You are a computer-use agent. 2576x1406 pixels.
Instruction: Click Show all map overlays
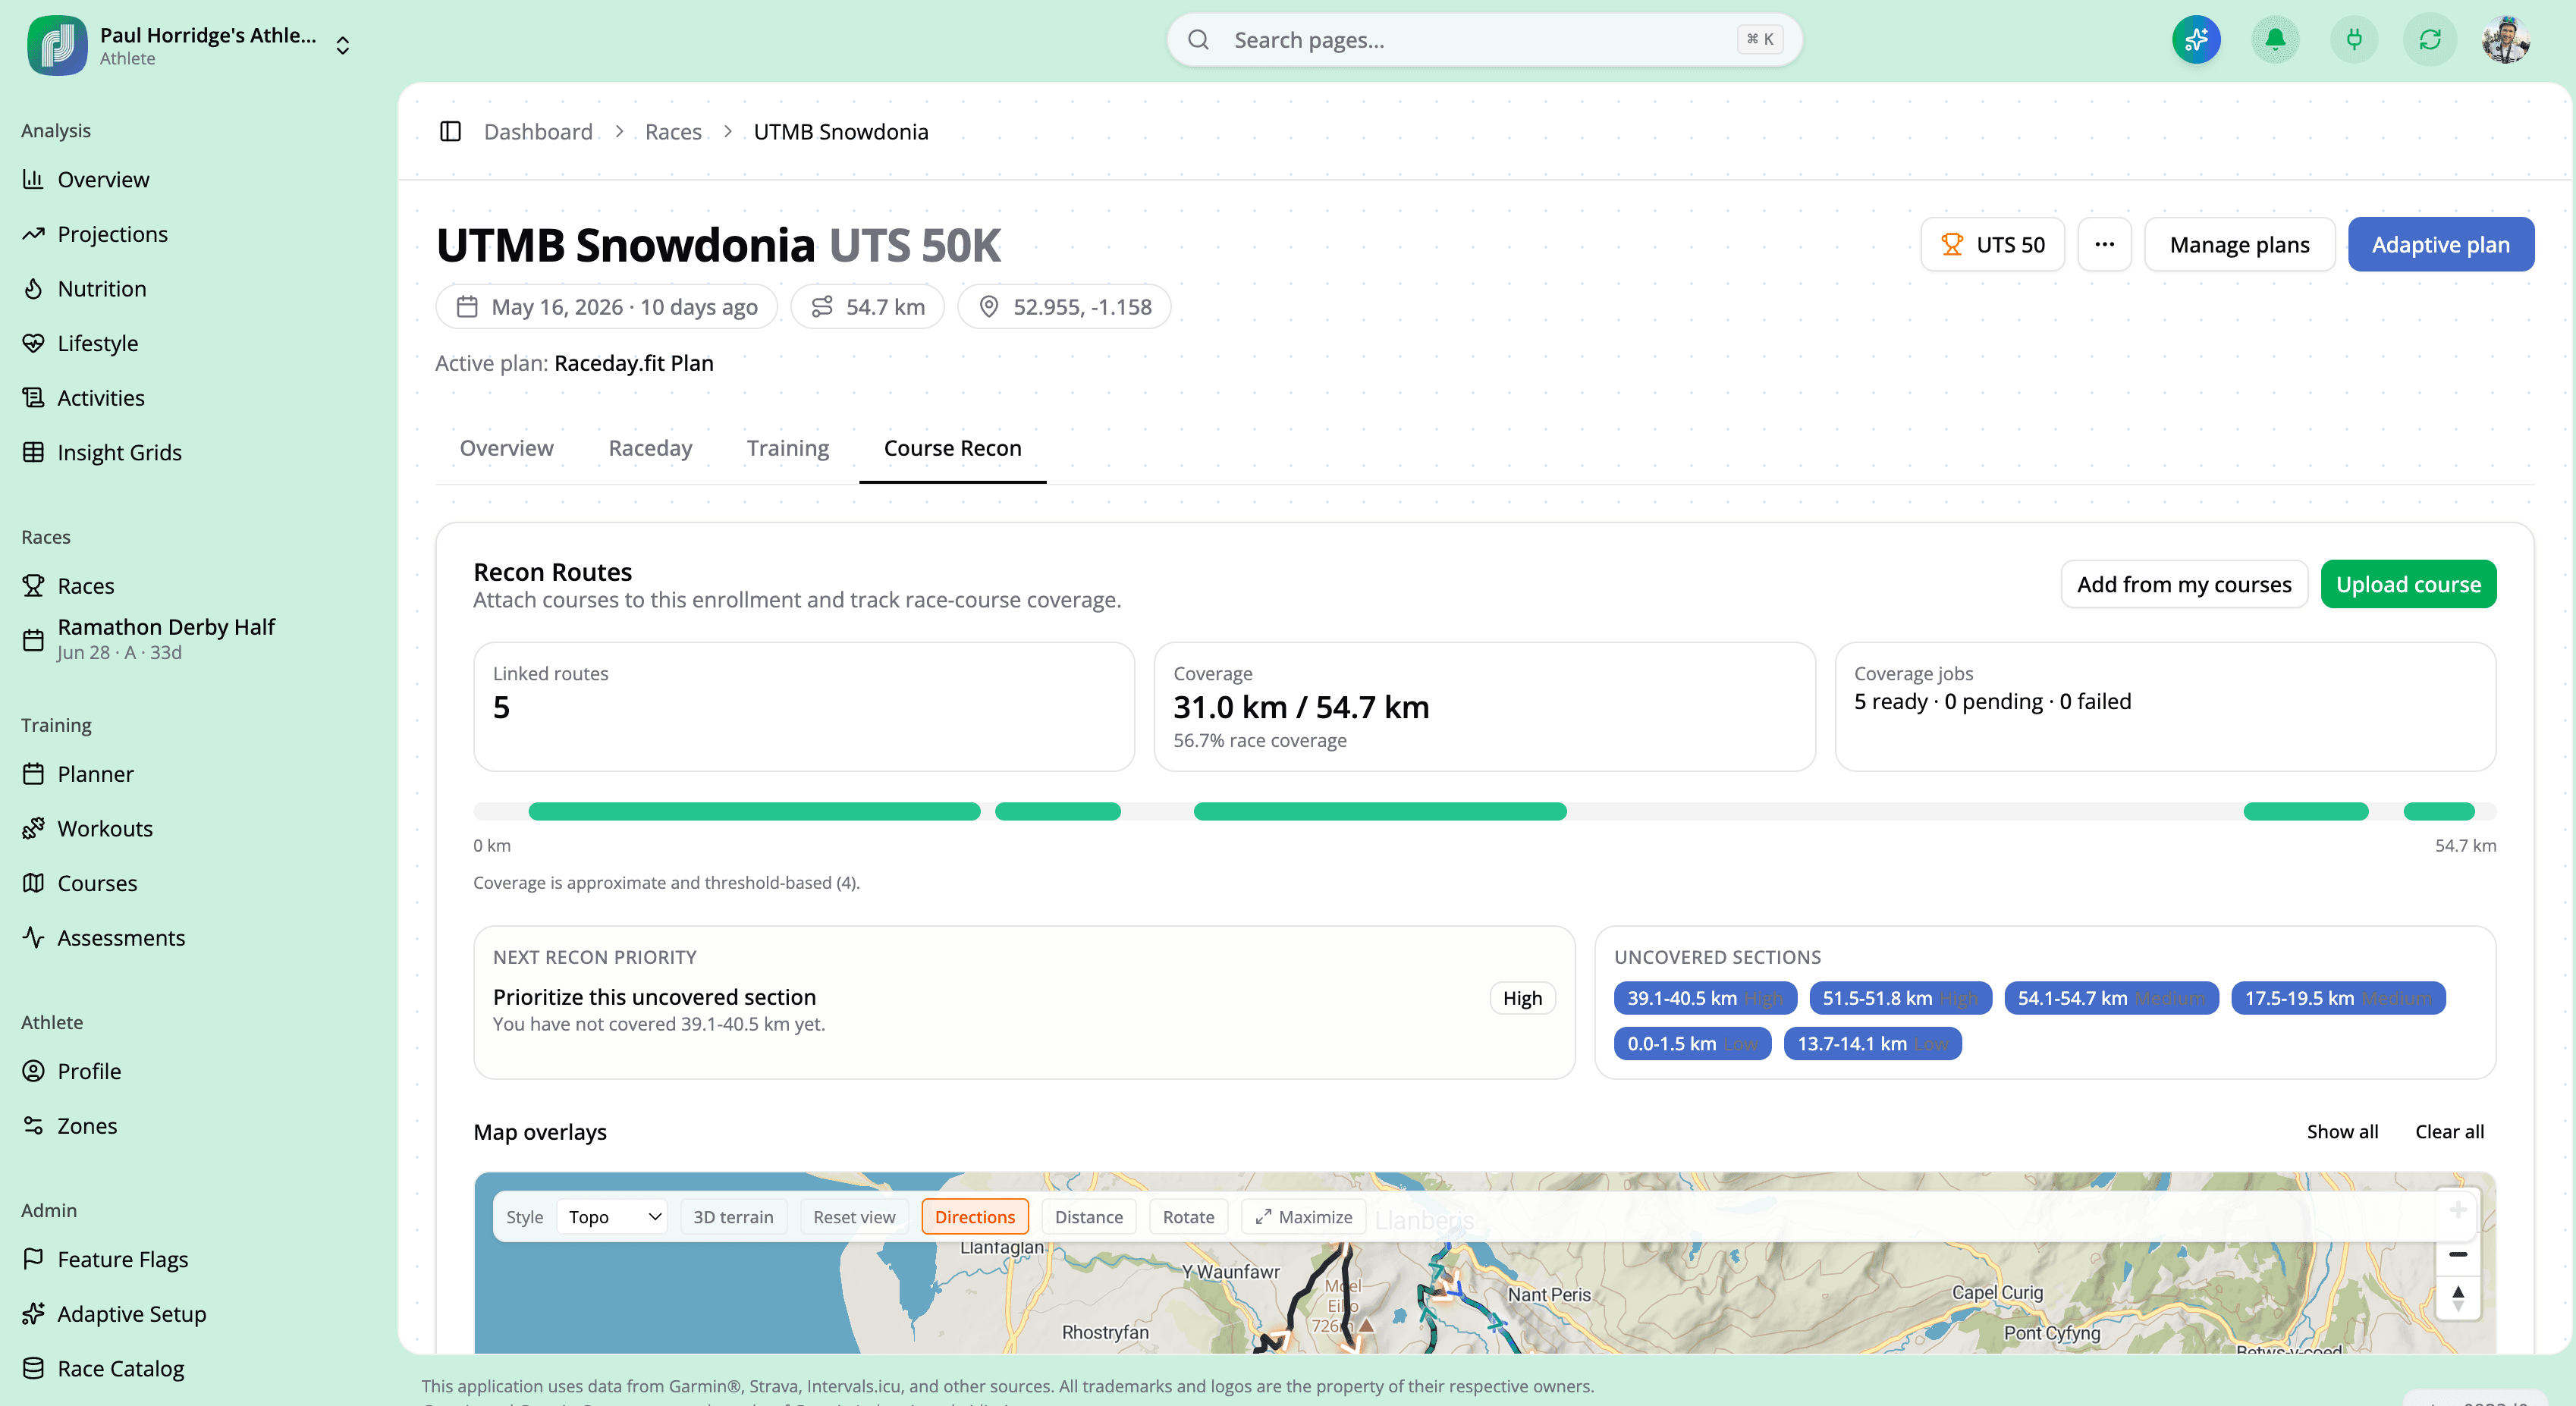(2342, 1131)
